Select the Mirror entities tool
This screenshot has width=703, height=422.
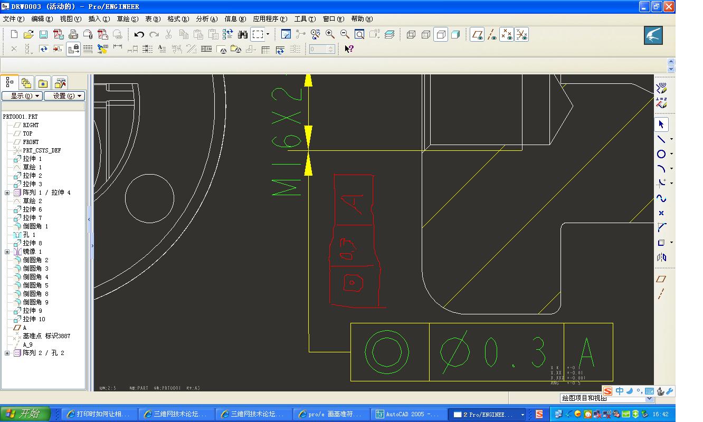click(661, 257)
